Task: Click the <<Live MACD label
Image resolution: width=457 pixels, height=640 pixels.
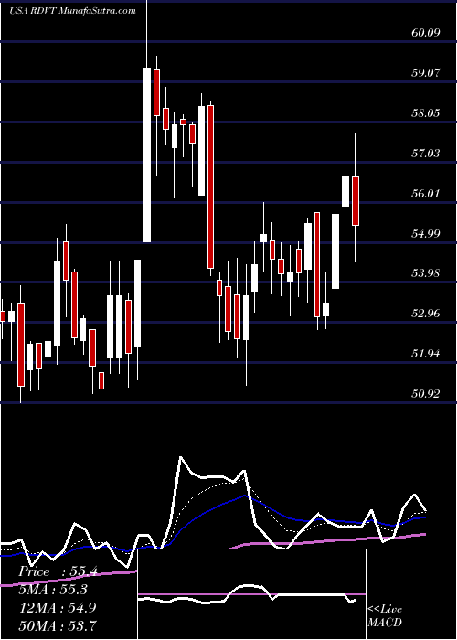Action: click(x=385, y=616)
